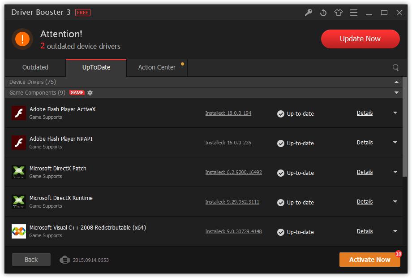
Task: Click the database version icon in footer
Action: pos(64,260)
